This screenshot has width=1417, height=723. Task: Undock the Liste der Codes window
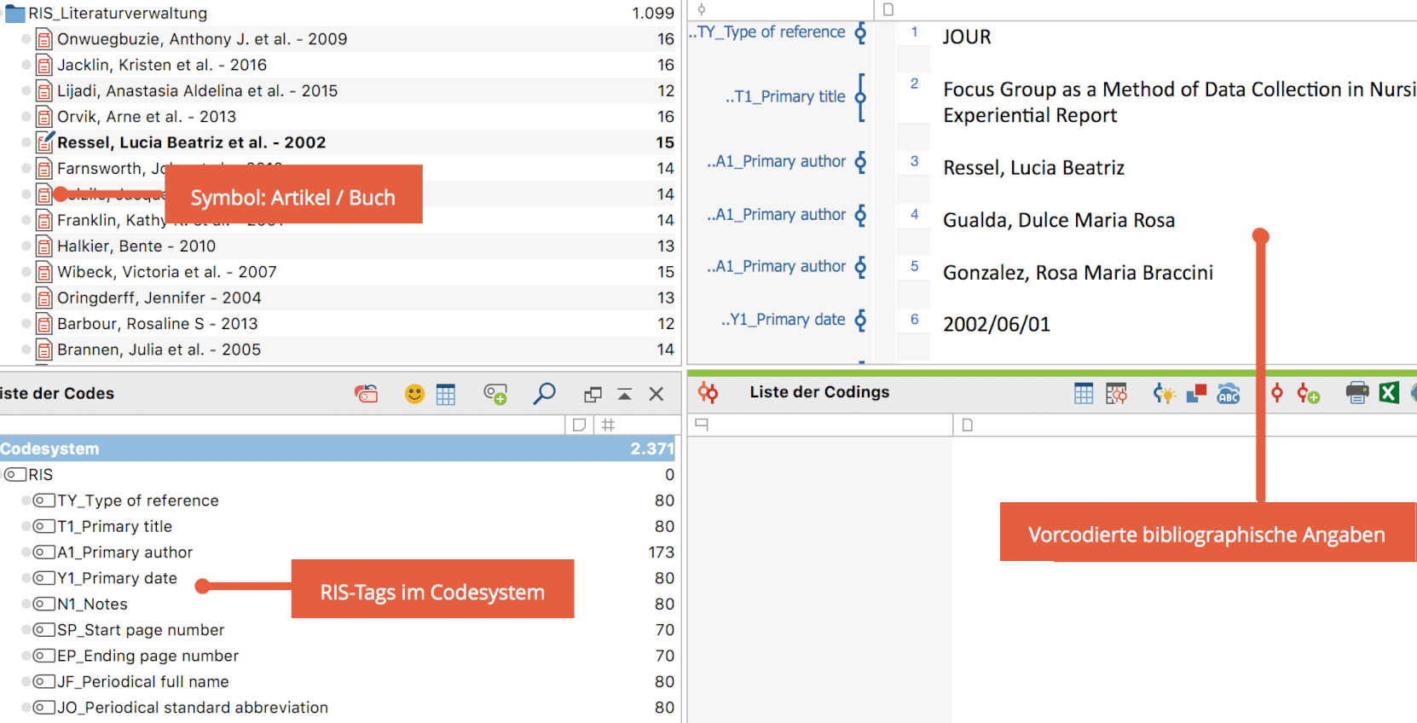click(593, 394)
